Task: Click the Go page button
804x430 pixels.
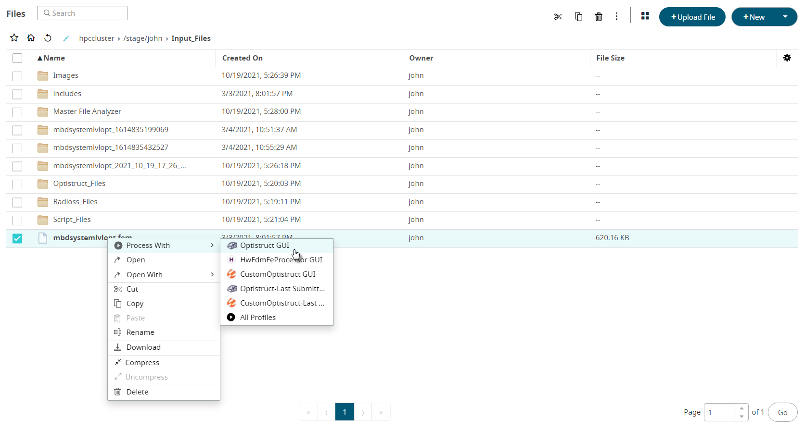Action: pos(782,412)
